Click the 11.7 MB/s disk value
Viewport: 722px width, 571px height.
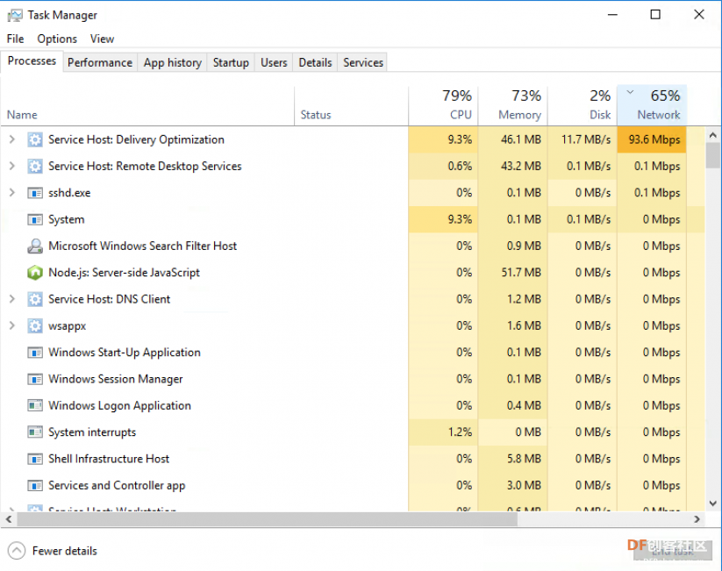coord(586,139)
